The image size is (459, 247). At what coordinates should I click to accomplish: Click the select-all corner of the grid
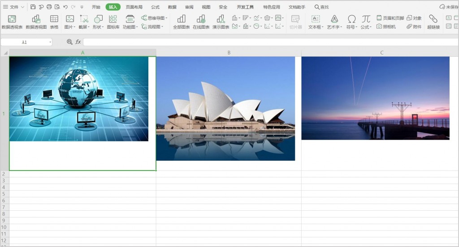tap(5, 53)
